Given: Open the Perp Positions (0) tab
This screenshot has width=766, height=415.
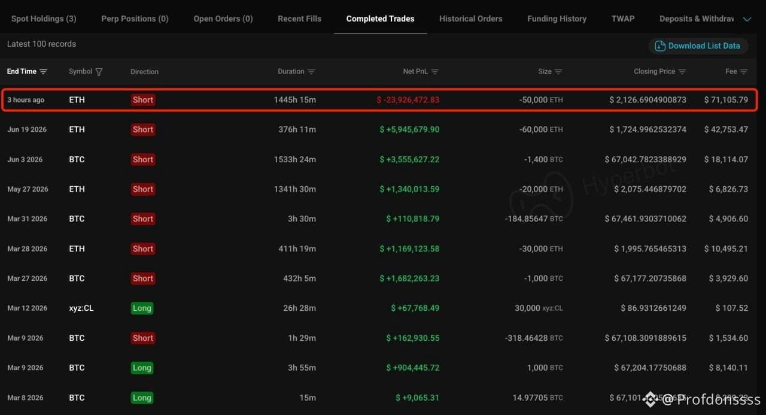Looking at the screenshot, I should click(x=135, y=19).
